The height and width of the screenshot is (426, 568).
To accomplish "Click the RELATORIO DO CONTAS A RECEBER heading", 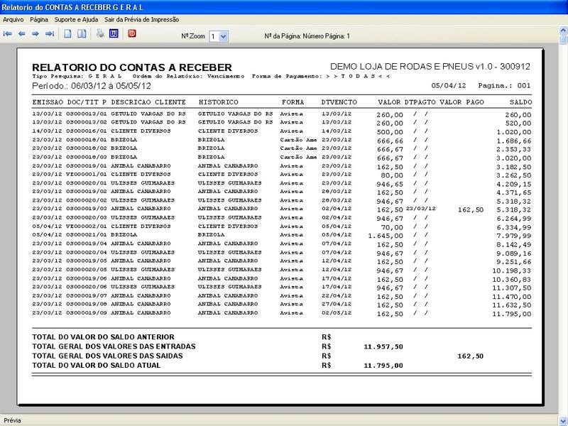I will [x=132, y=67].
